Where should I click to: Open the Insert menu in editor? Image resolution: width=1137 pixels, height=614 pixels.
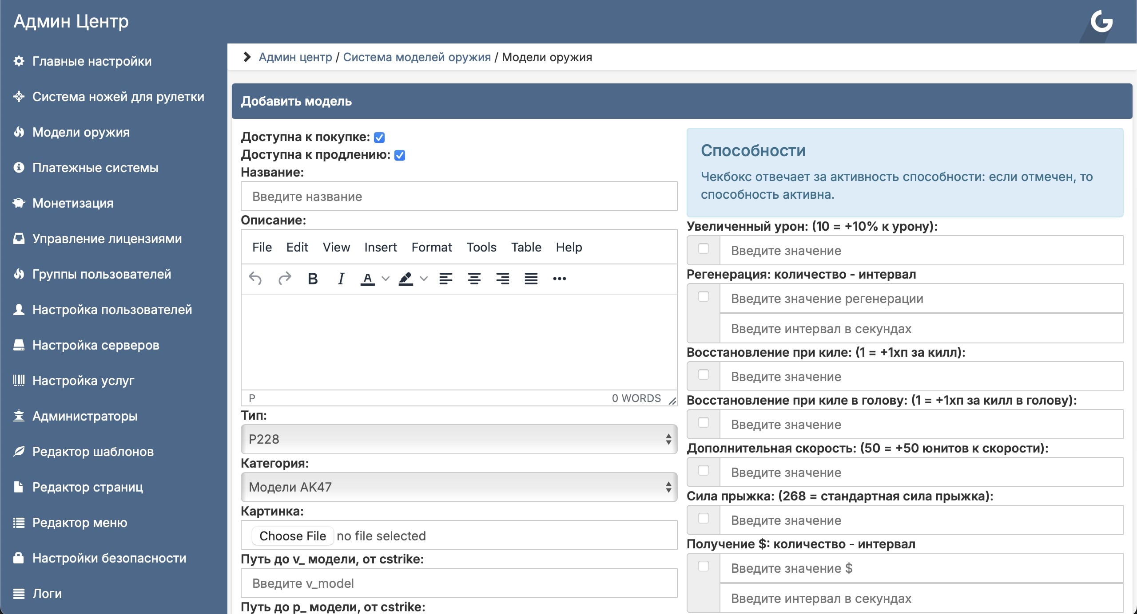[381, 247]
